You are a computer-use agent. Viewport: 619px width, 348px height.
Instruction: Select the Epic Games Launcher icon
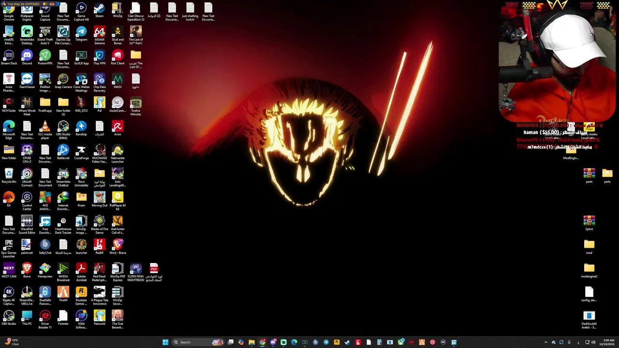(9, 249)
